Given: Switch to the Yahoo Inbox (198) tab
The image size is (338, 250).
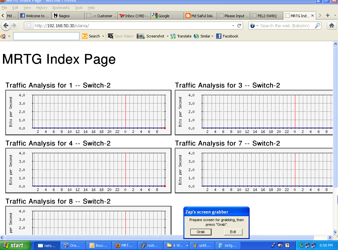Looking at the screenshot, I should 134,16.
